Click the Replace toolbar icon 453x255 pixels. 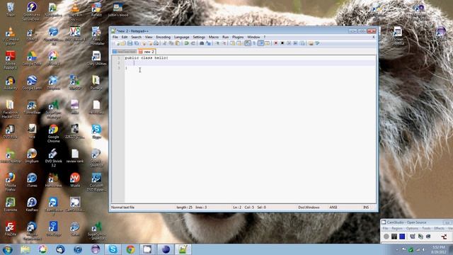coord(208,43)
